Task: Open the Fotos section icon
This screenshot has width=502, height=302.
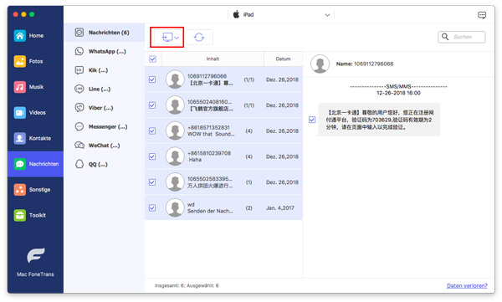Action: (20, 61)
